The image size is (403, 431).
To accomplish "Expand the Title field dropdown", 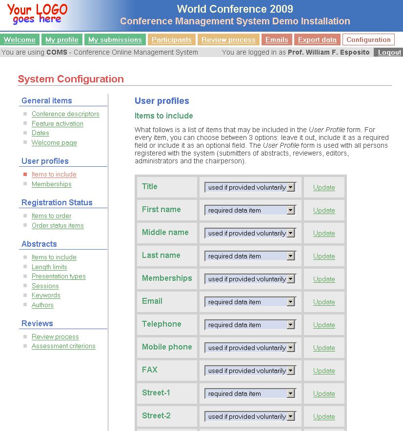I will pos(250,187).
